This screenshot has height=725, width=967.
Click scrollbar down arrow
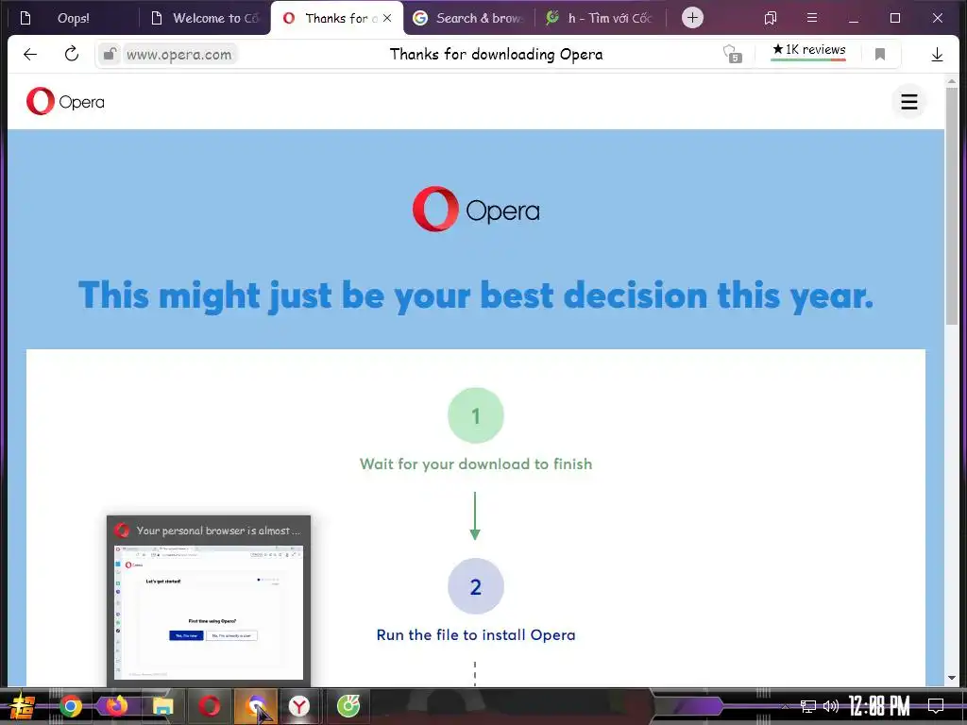(x=952, y=678)
